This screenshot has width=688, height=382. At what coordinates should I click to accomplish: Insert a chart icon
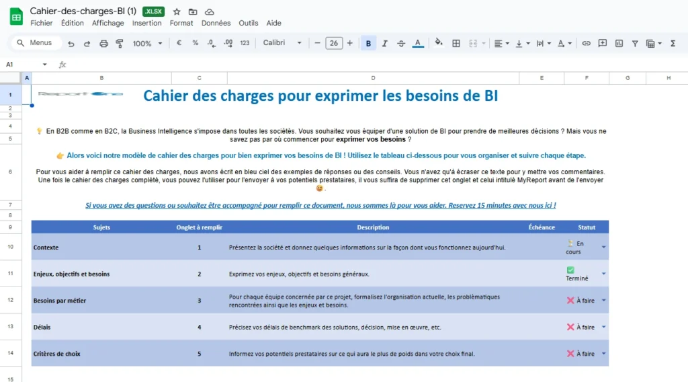click(619, 43)
